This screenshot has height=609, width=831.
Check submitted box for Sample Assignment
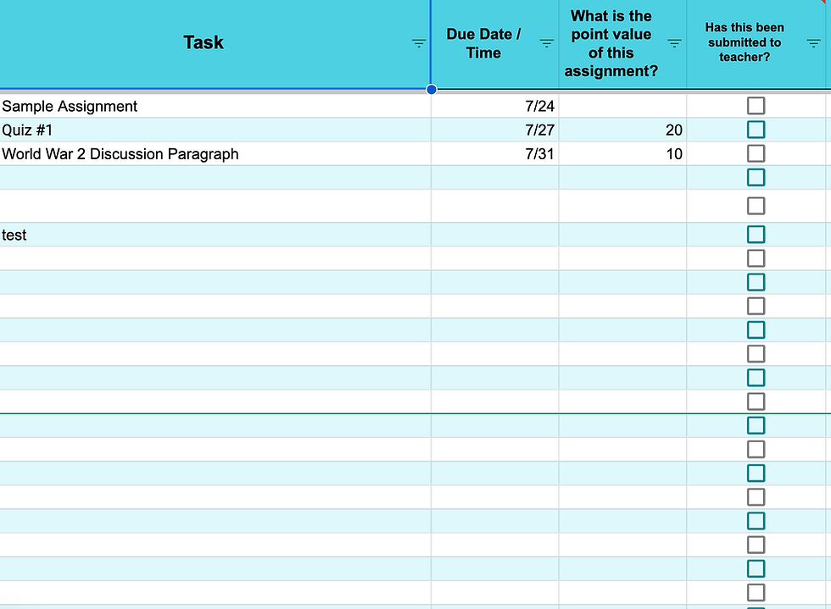756,106
